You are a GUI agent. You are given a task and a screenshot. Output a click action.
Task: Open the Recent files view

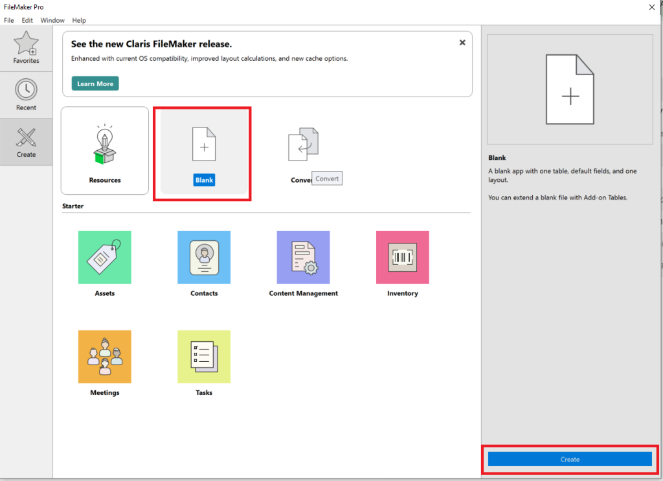tap(26, 95)
